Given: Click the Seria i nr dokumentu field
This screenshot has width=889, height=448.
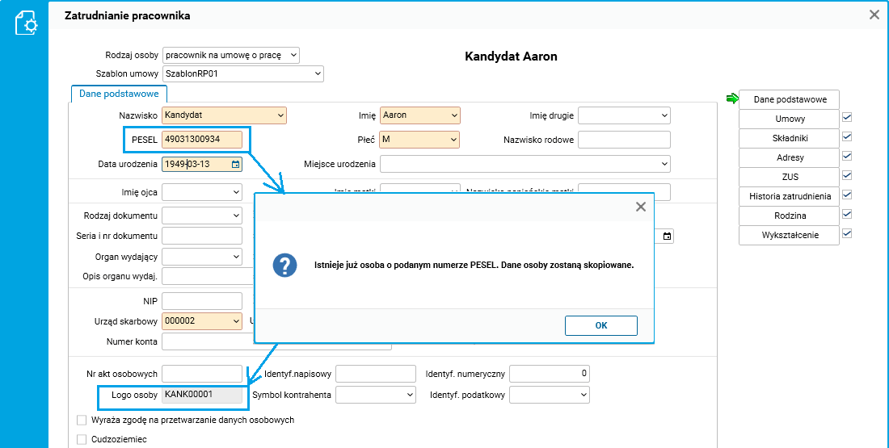Looking at the screenshot, I should 202,236.
